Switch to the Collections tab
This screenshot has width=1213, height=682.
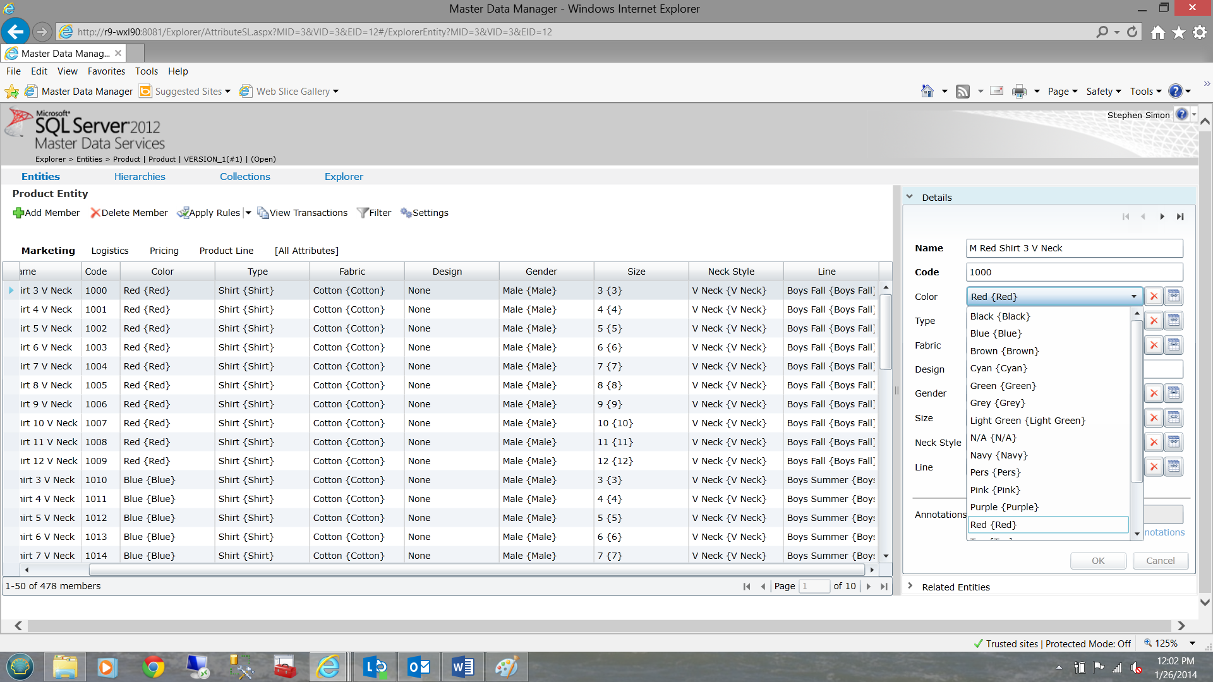245,176
